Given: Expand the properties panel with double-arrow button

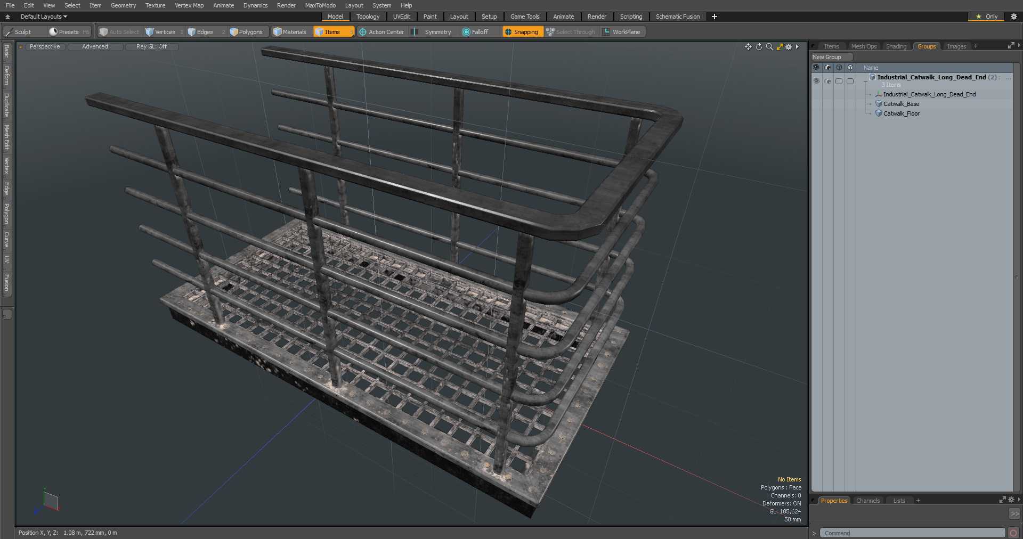Looking at the screenshot, I should click(1014, 513).
